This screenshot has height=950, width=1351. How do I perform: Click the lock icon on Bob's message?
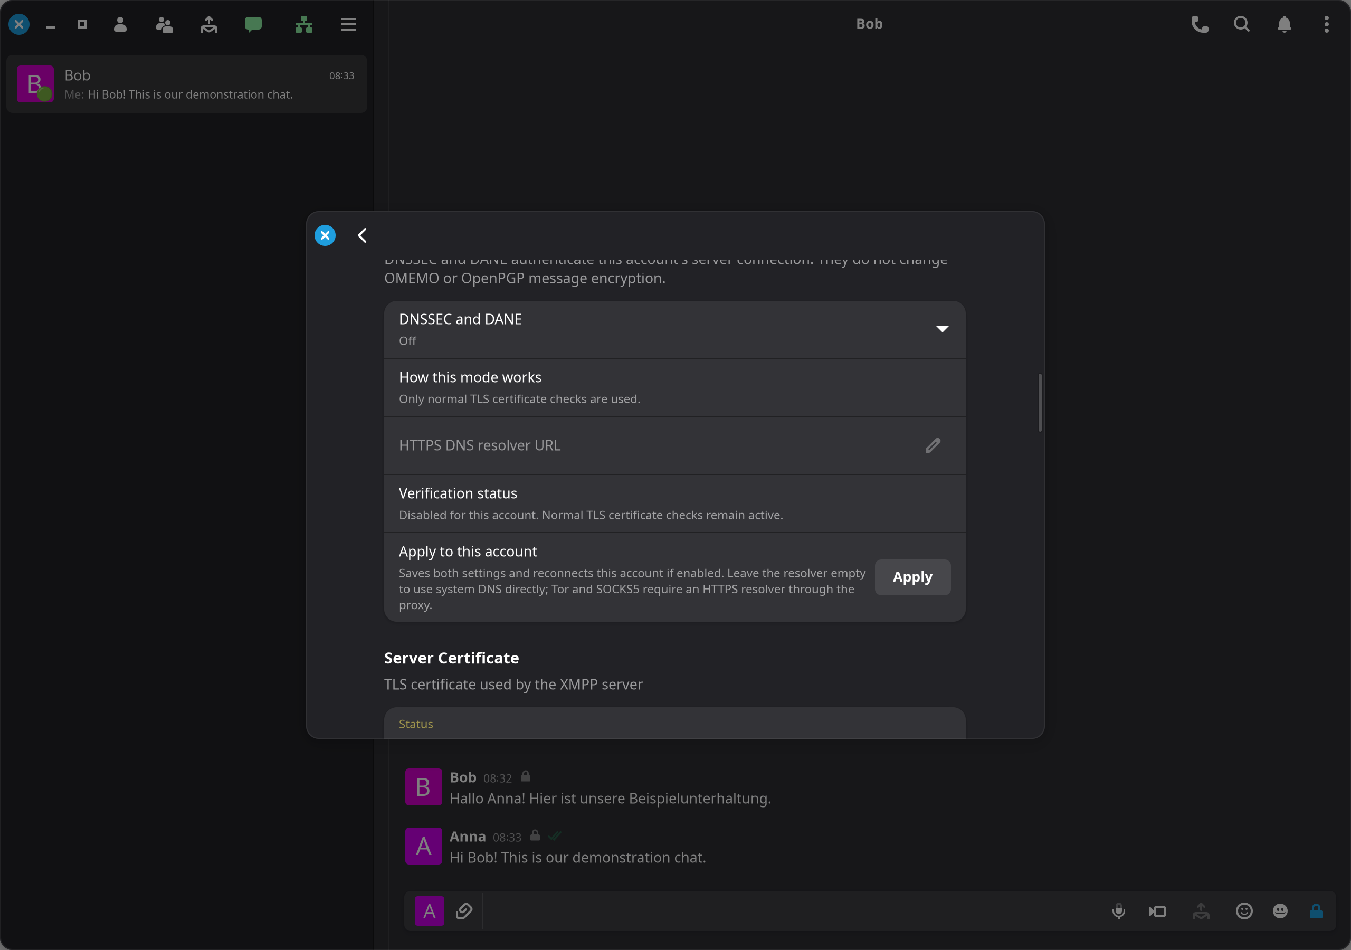tap(526, 777)
